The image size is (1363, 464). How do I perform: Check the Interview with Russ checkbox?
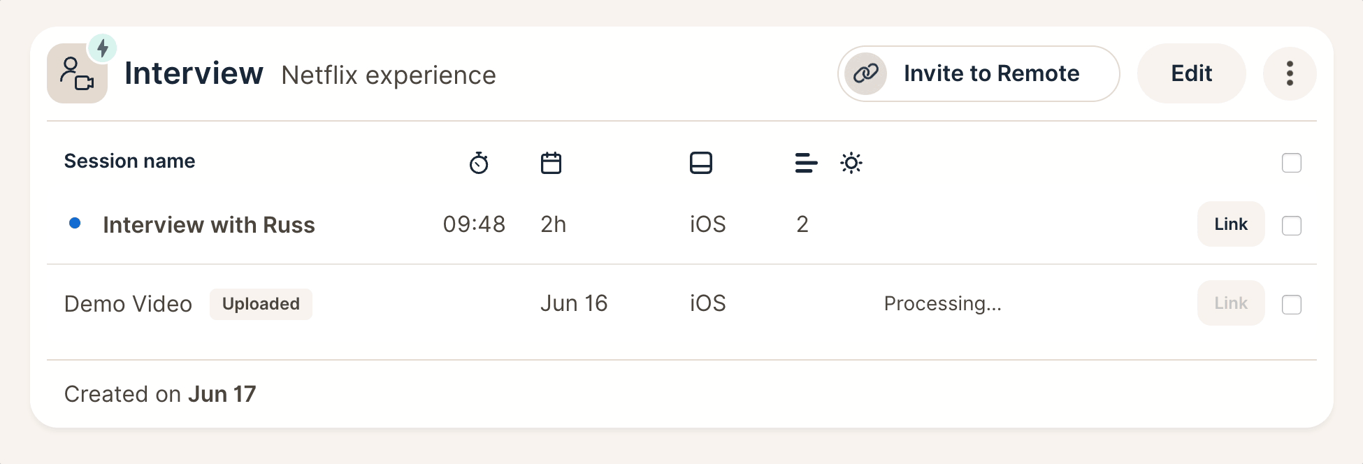[1291, 225]
